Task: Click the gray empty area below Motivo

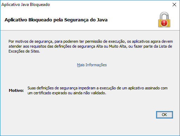Action: 70,105
